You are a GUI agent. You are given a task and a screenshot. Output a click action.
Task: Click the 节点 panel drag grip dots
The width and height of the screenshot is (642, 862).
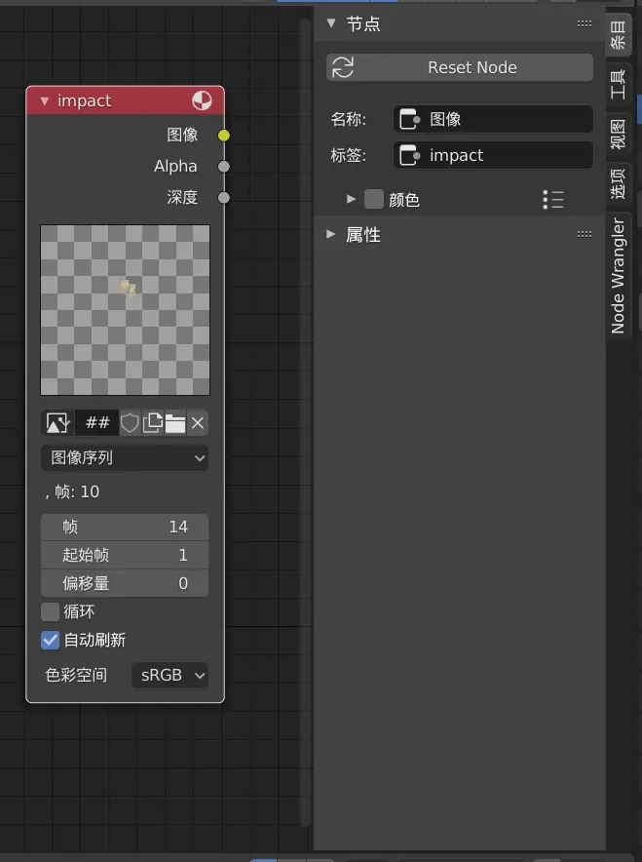[585, 23]
